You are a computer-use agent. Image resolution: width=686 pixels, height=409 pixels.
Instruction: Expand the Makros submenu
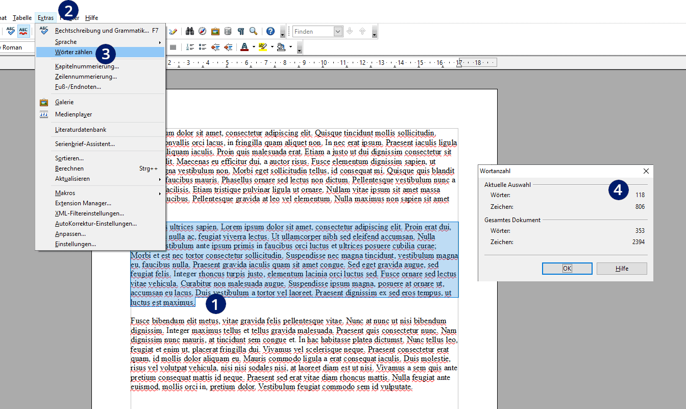pyautogui.click(x=160, y=193)
